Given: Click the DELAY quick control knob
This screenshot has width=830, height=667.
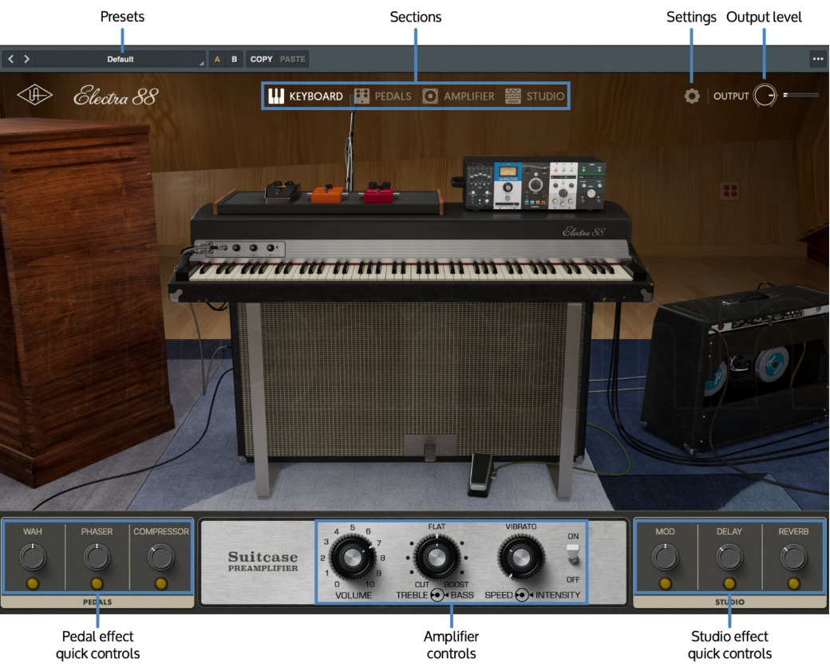Looking at the screenshot, I should pos(729,557).
